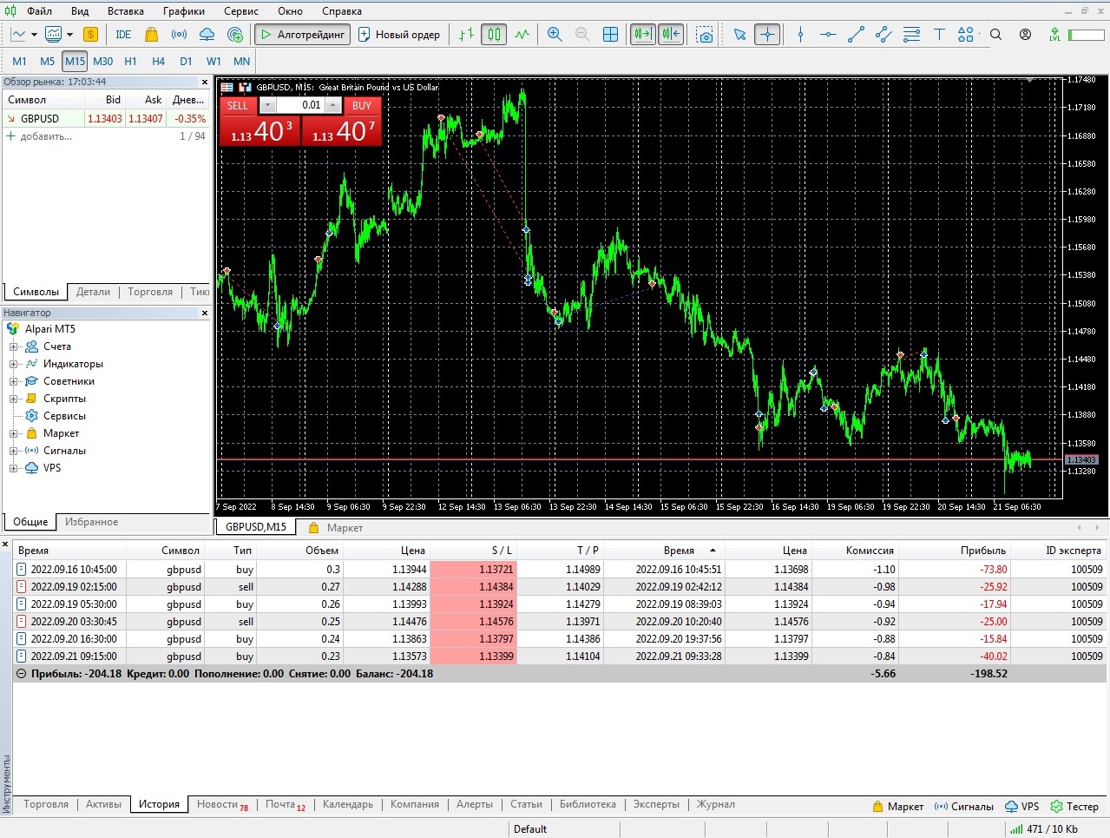
Task: Click the red BUY button on chart
Action: pyautogui.click(x=341, y=122)
